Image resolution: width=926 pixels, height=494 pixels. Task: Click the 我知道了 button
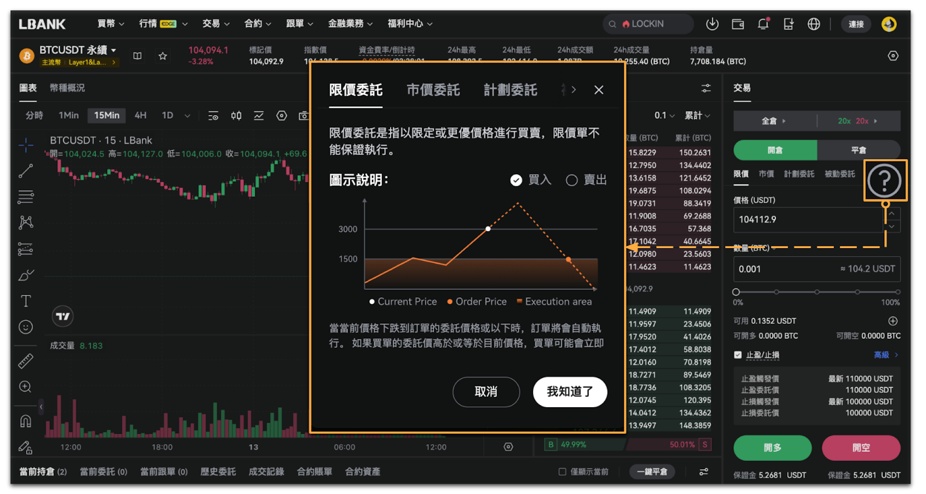[x=569, y=392]
